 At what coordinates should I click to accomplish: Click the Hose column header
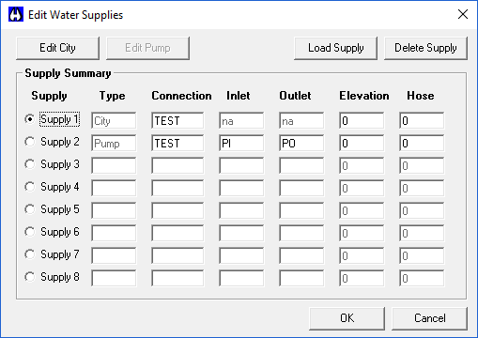click(x=421, y=96)
